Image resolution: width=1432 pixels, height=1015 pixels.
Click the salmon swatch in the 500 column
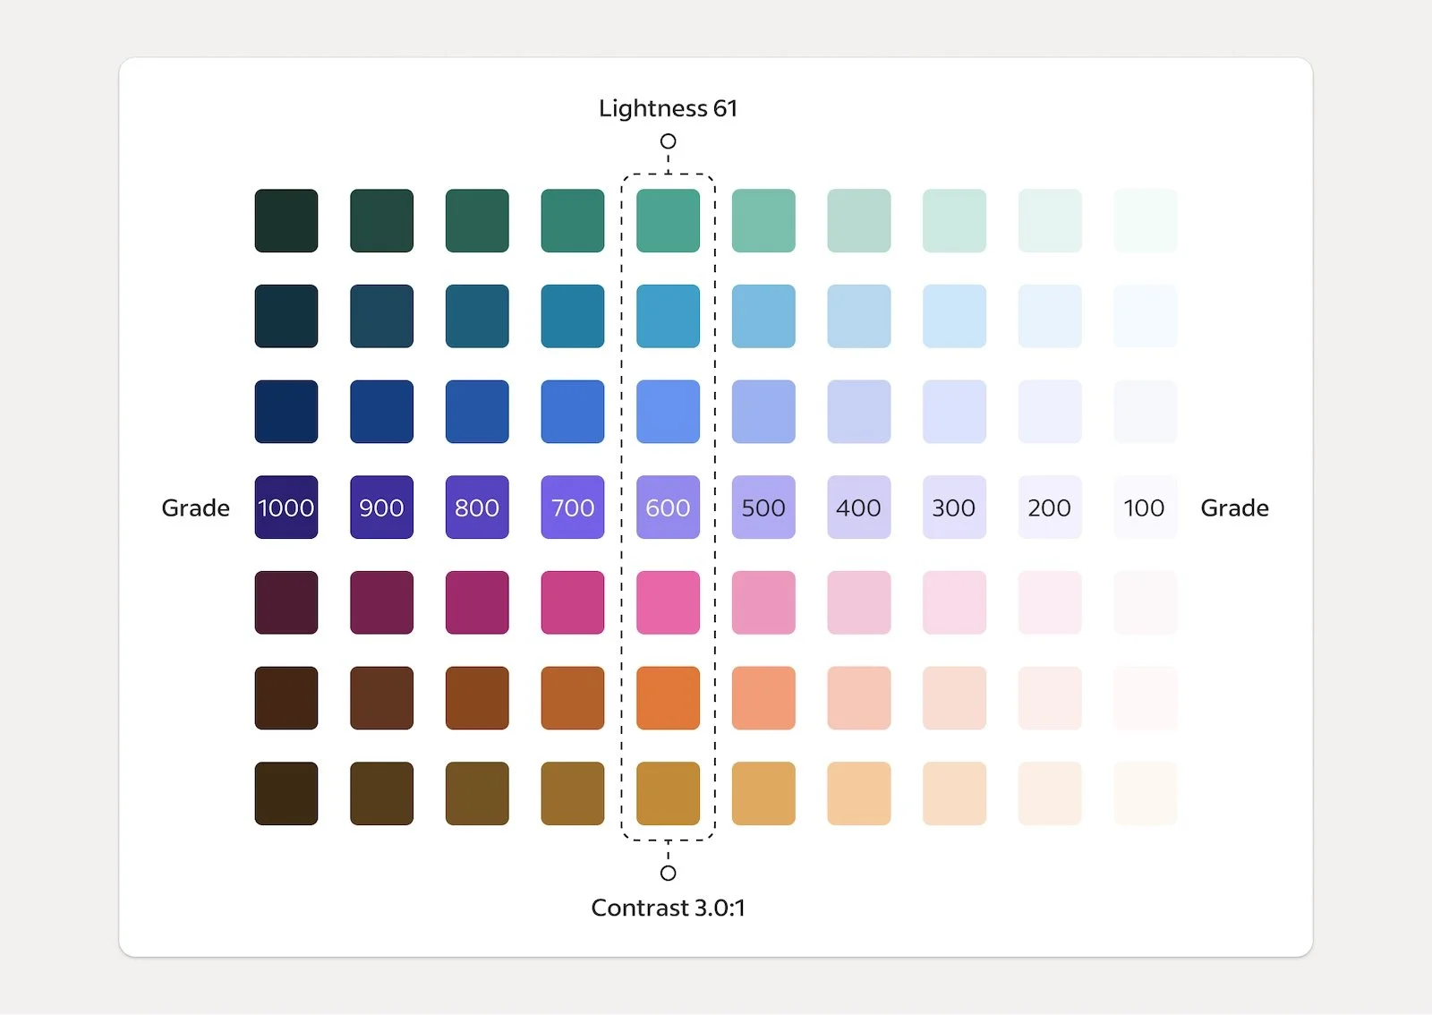click(x=763, y=698)
